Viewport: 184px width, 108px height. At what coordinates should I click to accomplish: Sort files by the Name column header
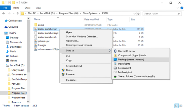click(37, 19)
